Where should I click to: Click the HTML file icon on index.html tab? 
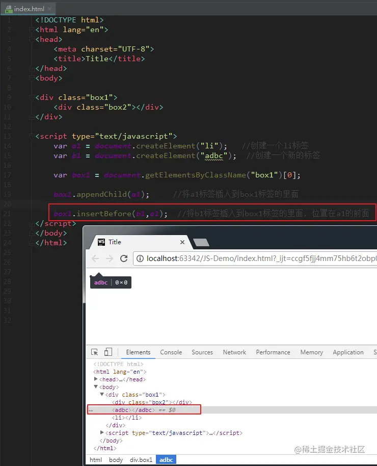pos(9,9)
